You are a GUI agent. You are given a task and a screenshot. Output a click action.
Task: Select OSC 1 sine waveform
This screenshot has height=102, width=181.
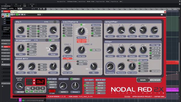(67, 28)
